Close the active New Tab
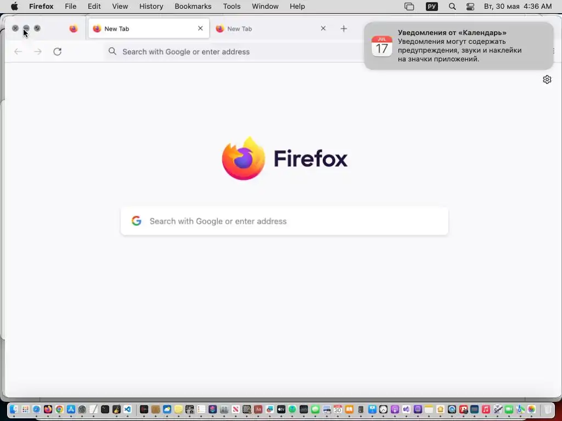The image size is (562, 421). click(200, 29)
